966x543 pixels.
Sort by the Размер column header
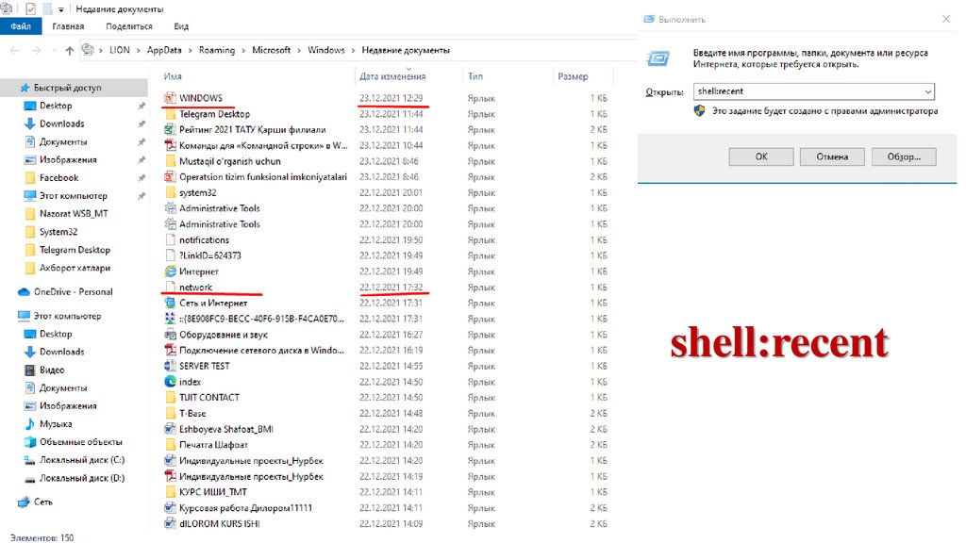coord(573,76)
